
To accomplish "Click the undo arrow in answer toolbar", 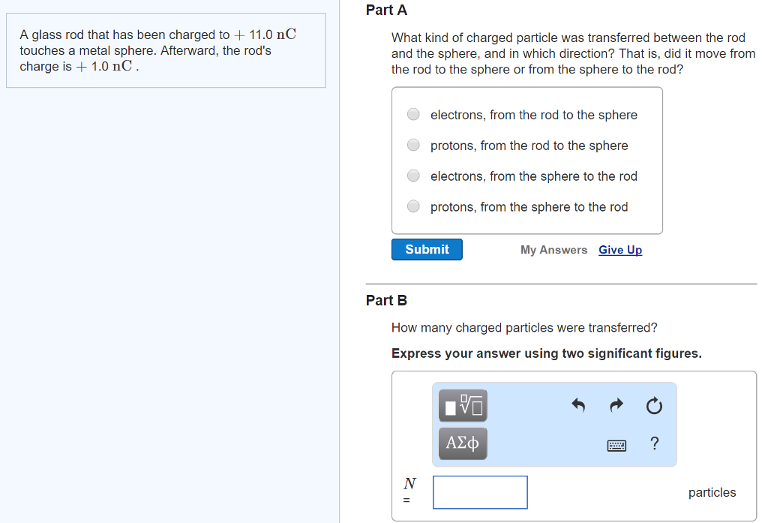I will pos(577,406).
